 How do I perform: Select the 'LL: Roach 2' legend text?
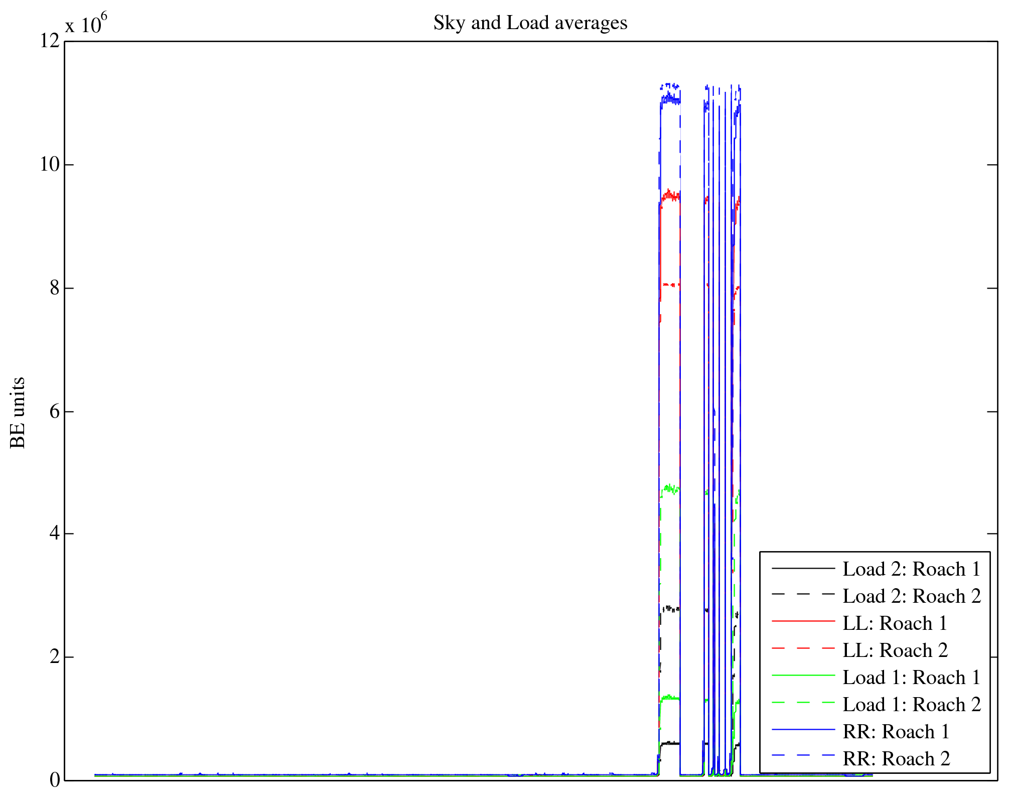point(895,650)
